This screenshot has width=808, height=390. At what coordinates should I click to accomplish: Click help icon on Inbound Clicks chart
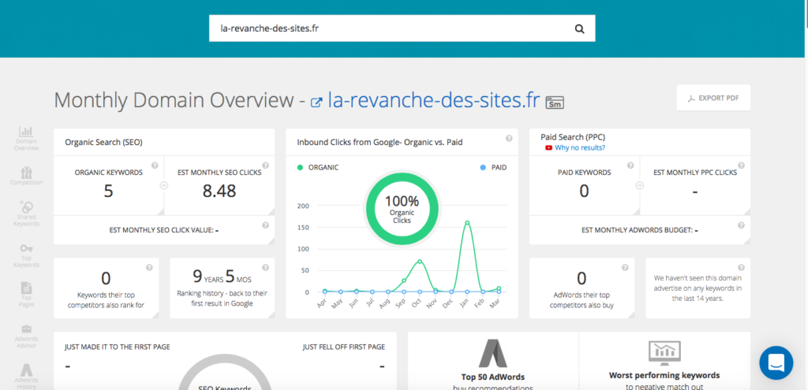pos(509,138)
